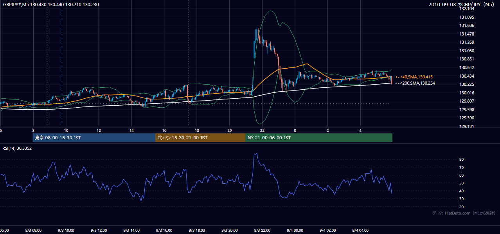Click price axis label 131.895
The image size is (500, 234).
467,17
